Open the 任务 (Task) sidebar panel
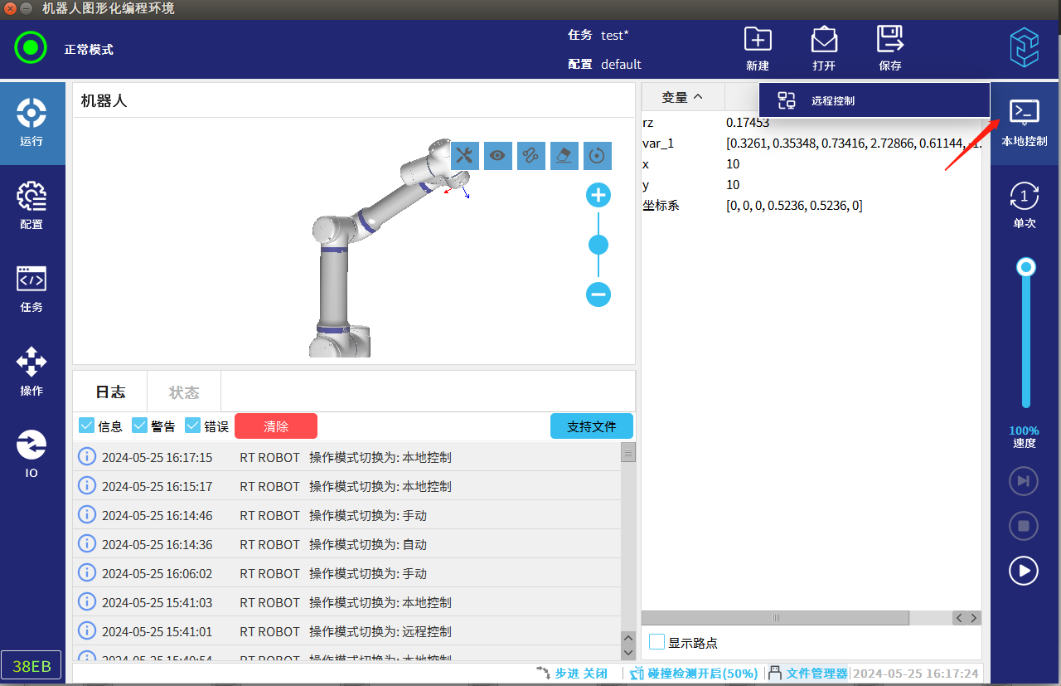This screenshot has height=686, width=1061. [x=31, y=287]
